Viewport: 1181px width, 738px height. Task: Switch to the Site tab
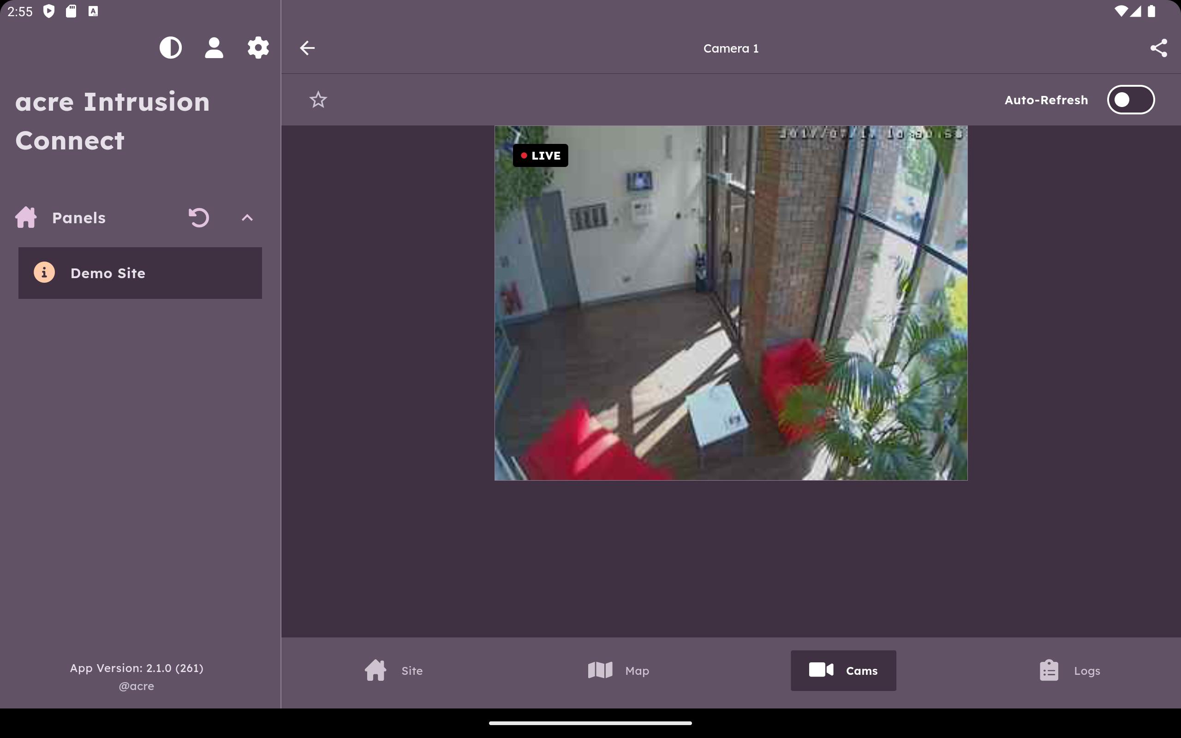pyautogui.click(x=394, y=670)
